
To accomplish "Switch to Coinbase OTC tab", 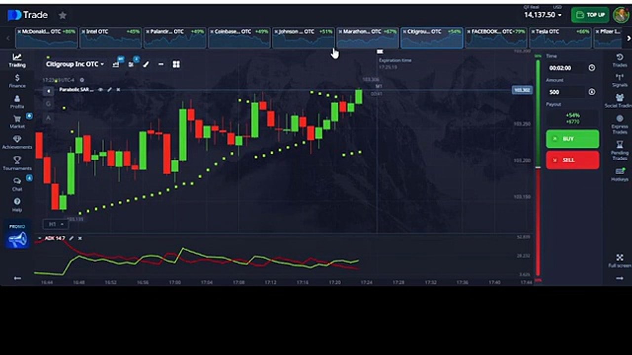I will click(239, 37).
